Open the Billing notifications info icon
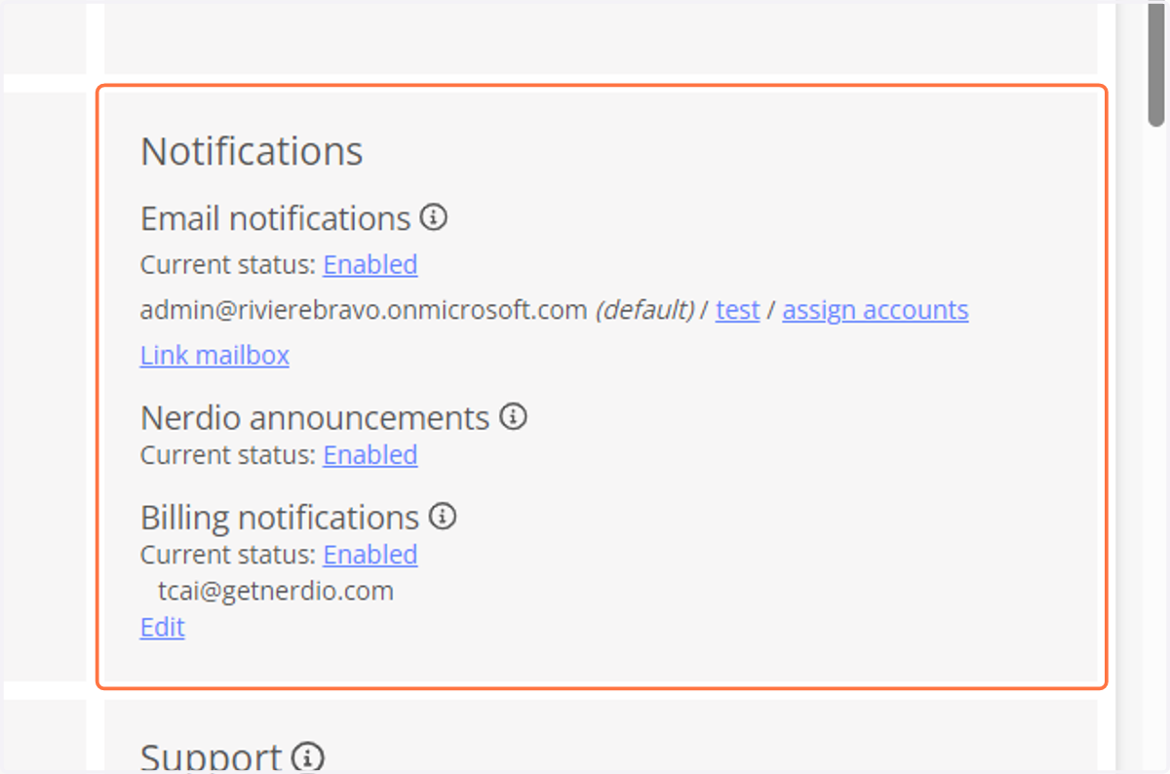Image resolution: width=1170 pixels, height=774 pixels. point(443,516)
